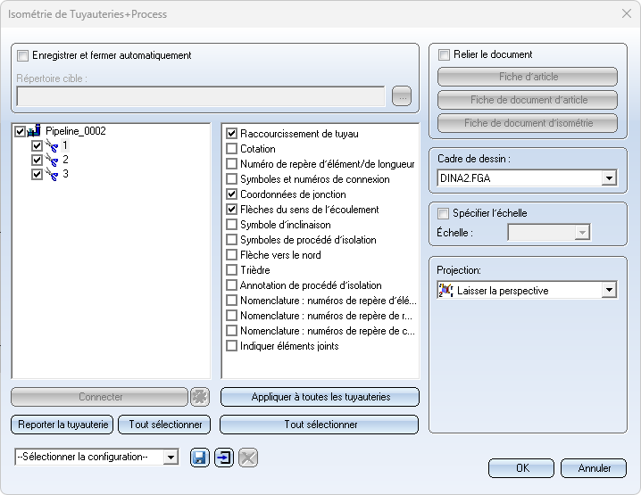The height and width of the screenshot is (495, 641).
Task: Click Tout sélectionner under Appliquer à toutes
Action: coord(320,425)
